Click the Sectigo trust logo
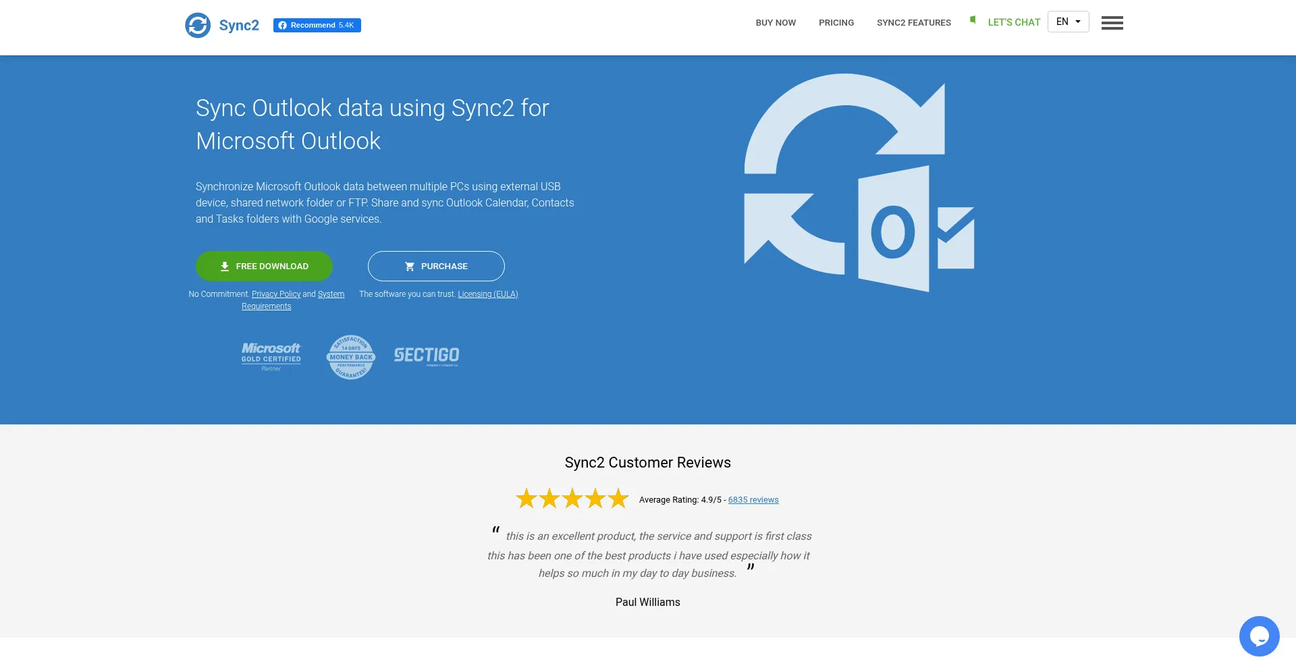This screenshot has width=1296, height=670. [427, 356]
